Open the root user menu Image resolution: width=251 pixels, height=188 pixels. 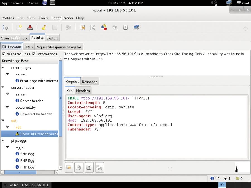coord(243,3)
